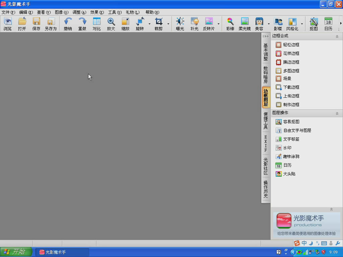The image size is (343, 257).
Task: Click the 曝光 (Exposure) icon
Action: (180, 24)
